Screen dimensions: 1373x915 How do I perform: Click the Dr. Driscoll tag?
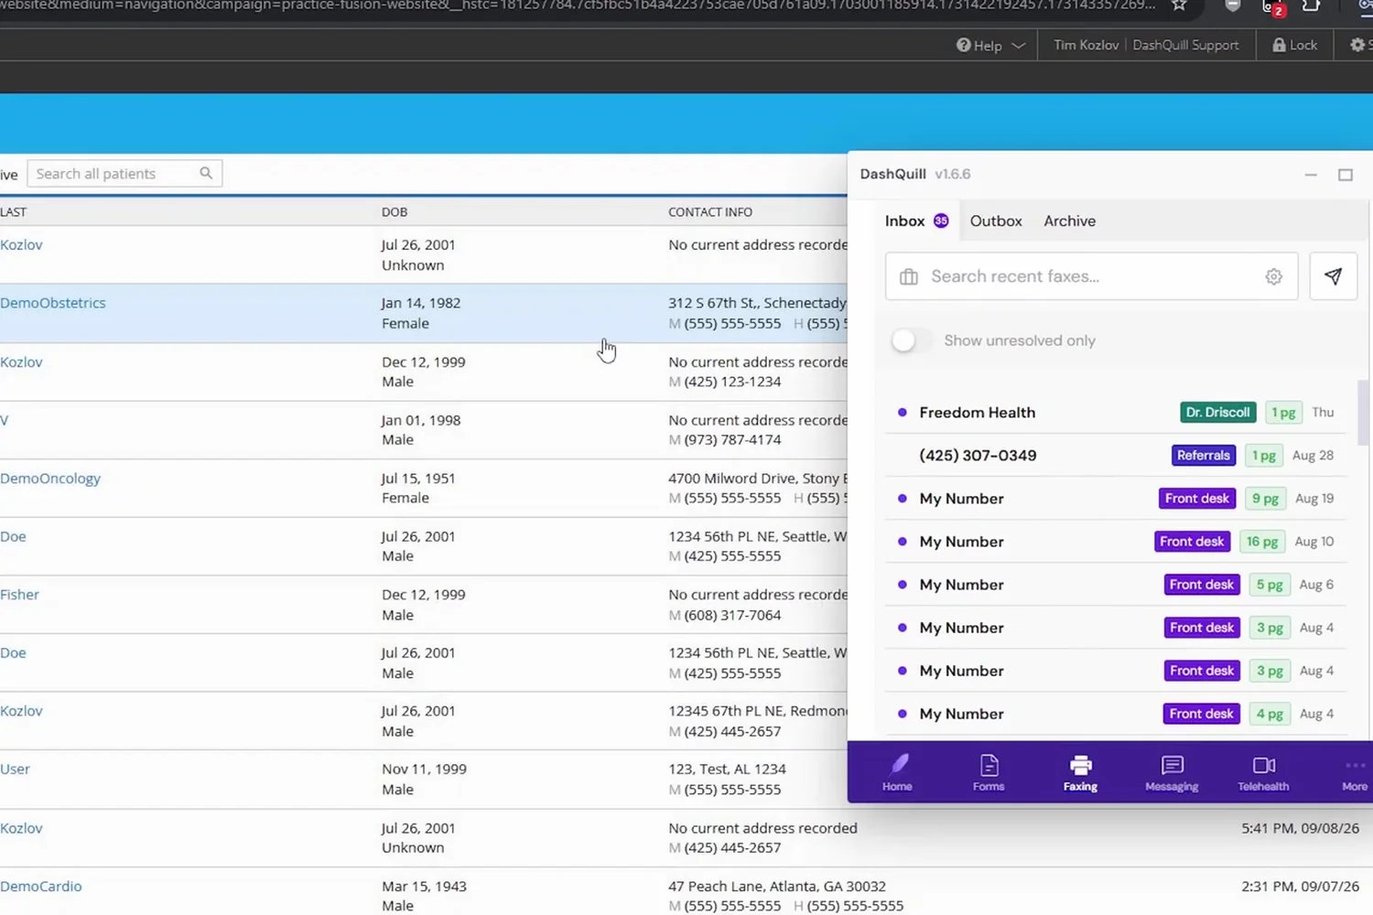point(1217,413)
